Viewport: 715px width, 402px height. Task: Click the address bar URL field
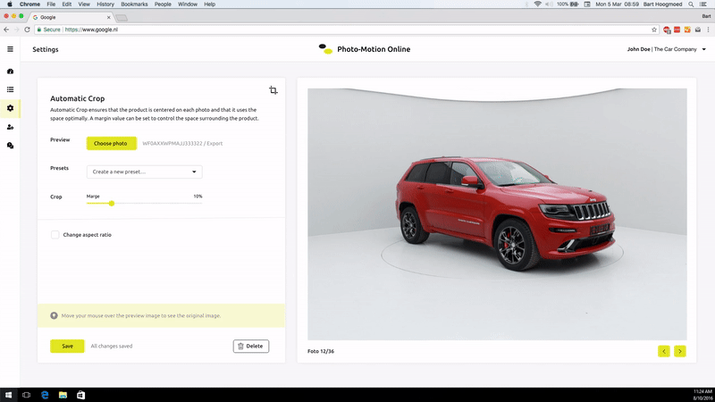click(x=345, y=29)
